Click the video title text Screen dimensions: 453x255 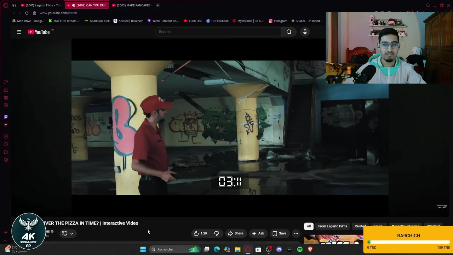coord(91,223)
